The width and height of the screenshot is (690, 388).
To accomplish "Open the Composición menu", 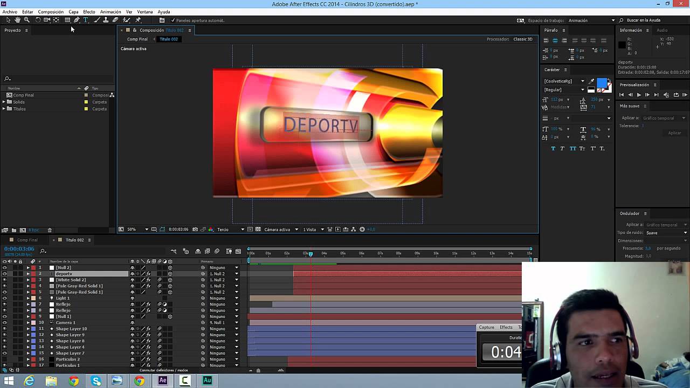I will (51, 12).
